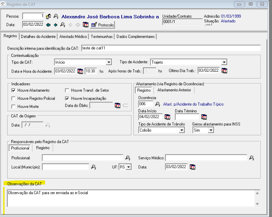Open calendar picker for Data Término

tap(204, 117)
